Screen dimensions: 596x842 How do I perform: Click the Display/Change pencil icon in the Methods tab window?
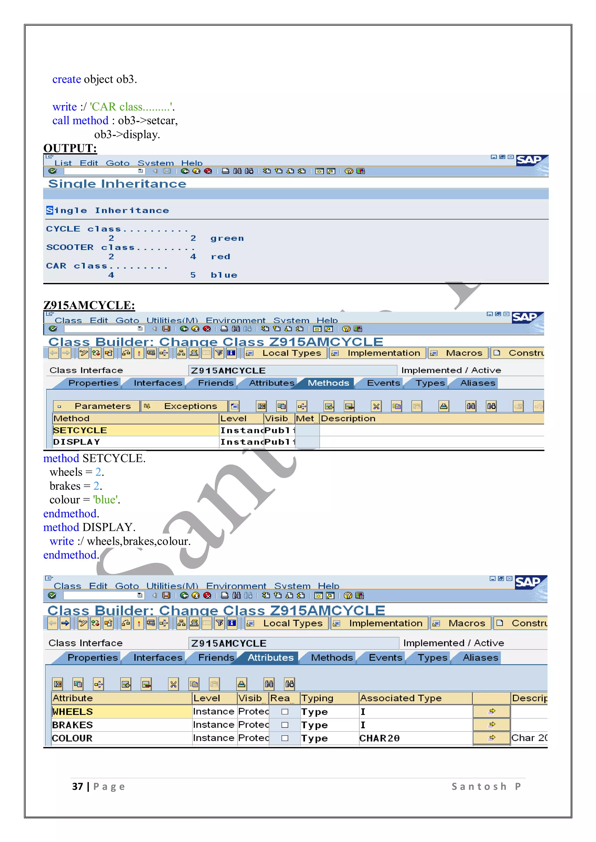coord(84,353)
